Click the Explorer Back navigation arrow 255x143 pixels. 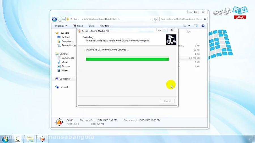click(x=54, y=19)
